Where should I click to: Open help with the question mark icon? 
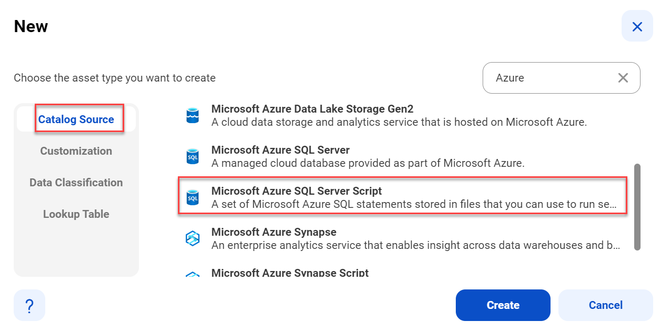29,305
